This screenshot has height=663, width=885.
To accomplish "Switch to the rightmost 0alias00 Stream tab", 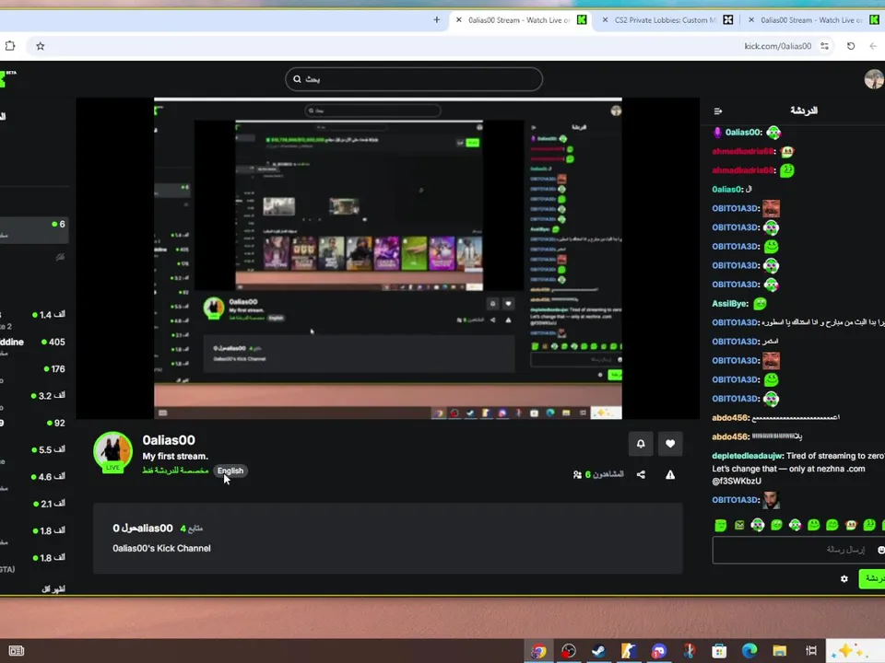I will tap(813, 19).
